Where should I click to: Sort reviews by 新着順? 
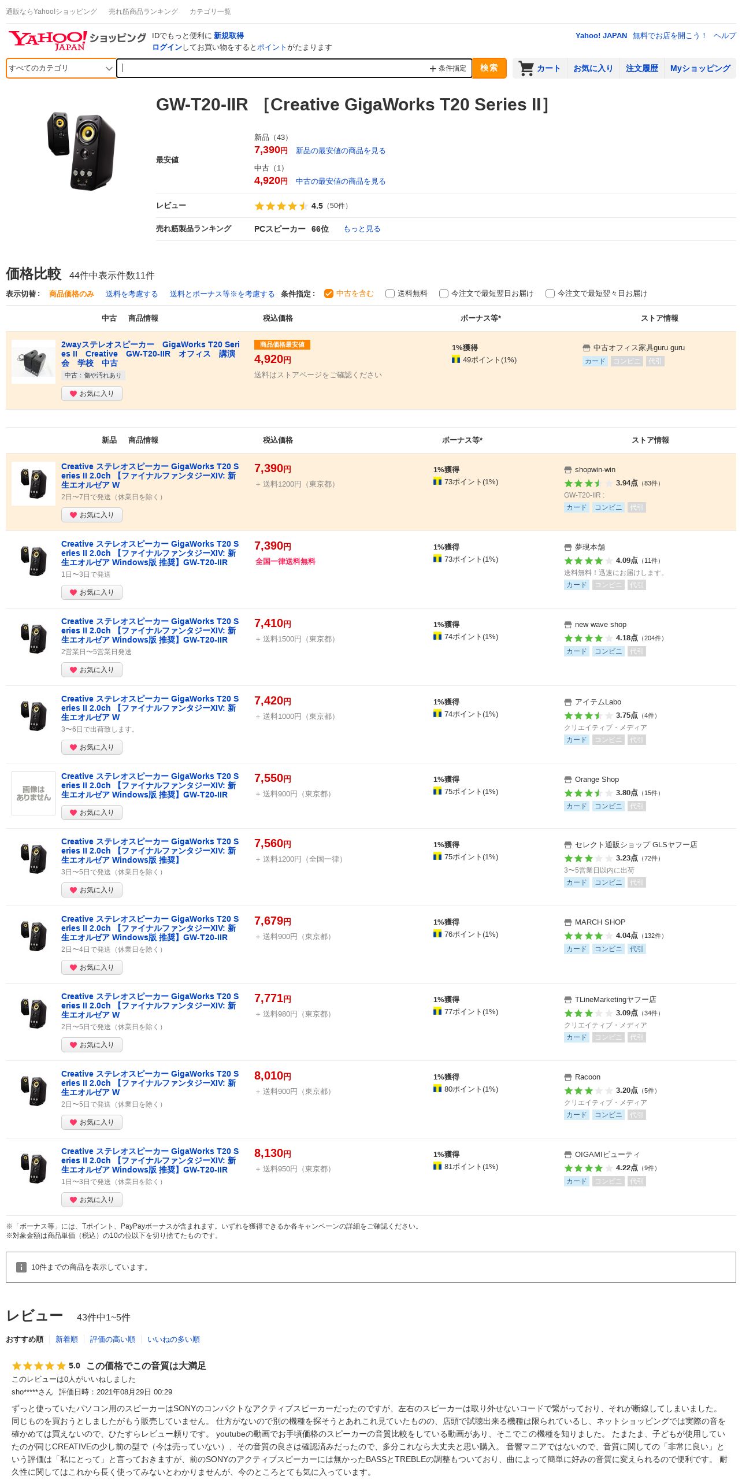(66, 1340)
